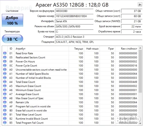Click the Текущо column header
Image resolution: width=144 pixels, height=127 pixels.
[x=76, y=49]
